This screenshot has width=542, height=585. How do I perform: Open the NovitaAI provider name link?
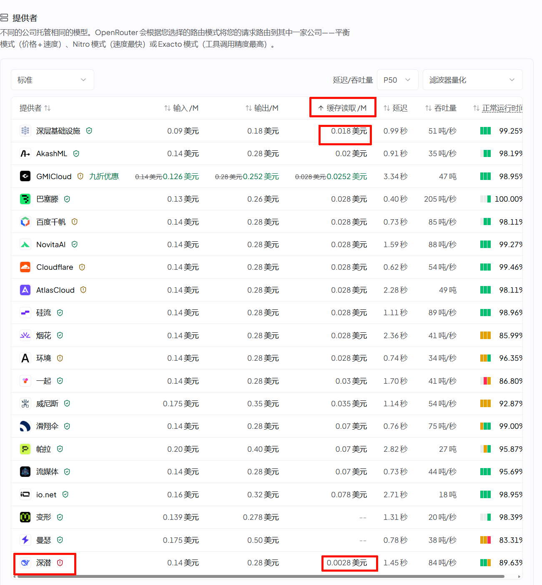pyautogui.click(x=51, y=244)
